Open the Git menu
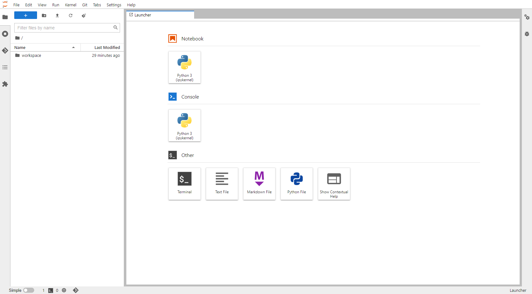Screen dimensions: 532x294 pos(85,5)
